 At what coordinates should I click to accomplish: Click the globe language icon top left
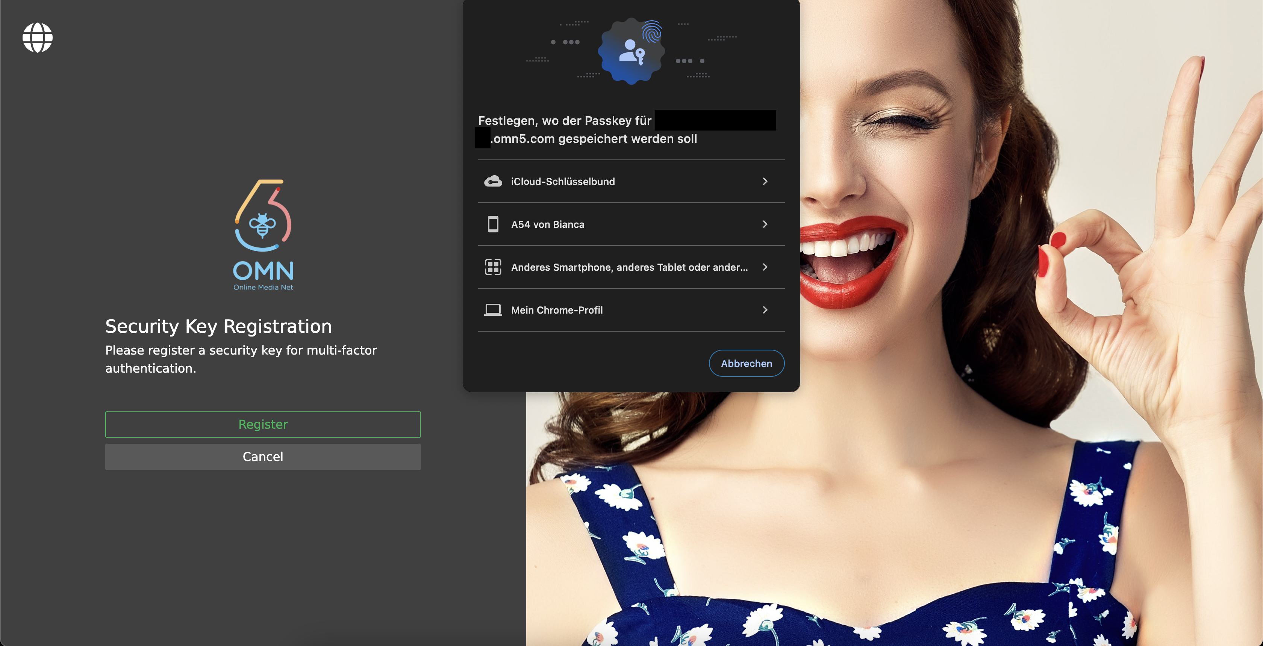(37, 37)
